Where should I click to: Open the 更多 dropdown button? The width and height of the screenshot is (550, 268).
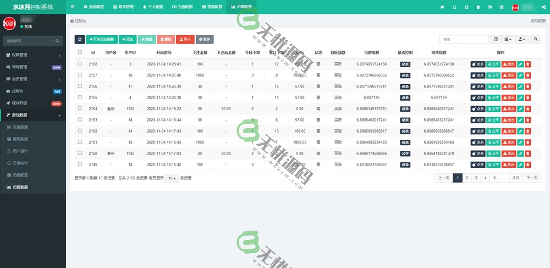205,40
